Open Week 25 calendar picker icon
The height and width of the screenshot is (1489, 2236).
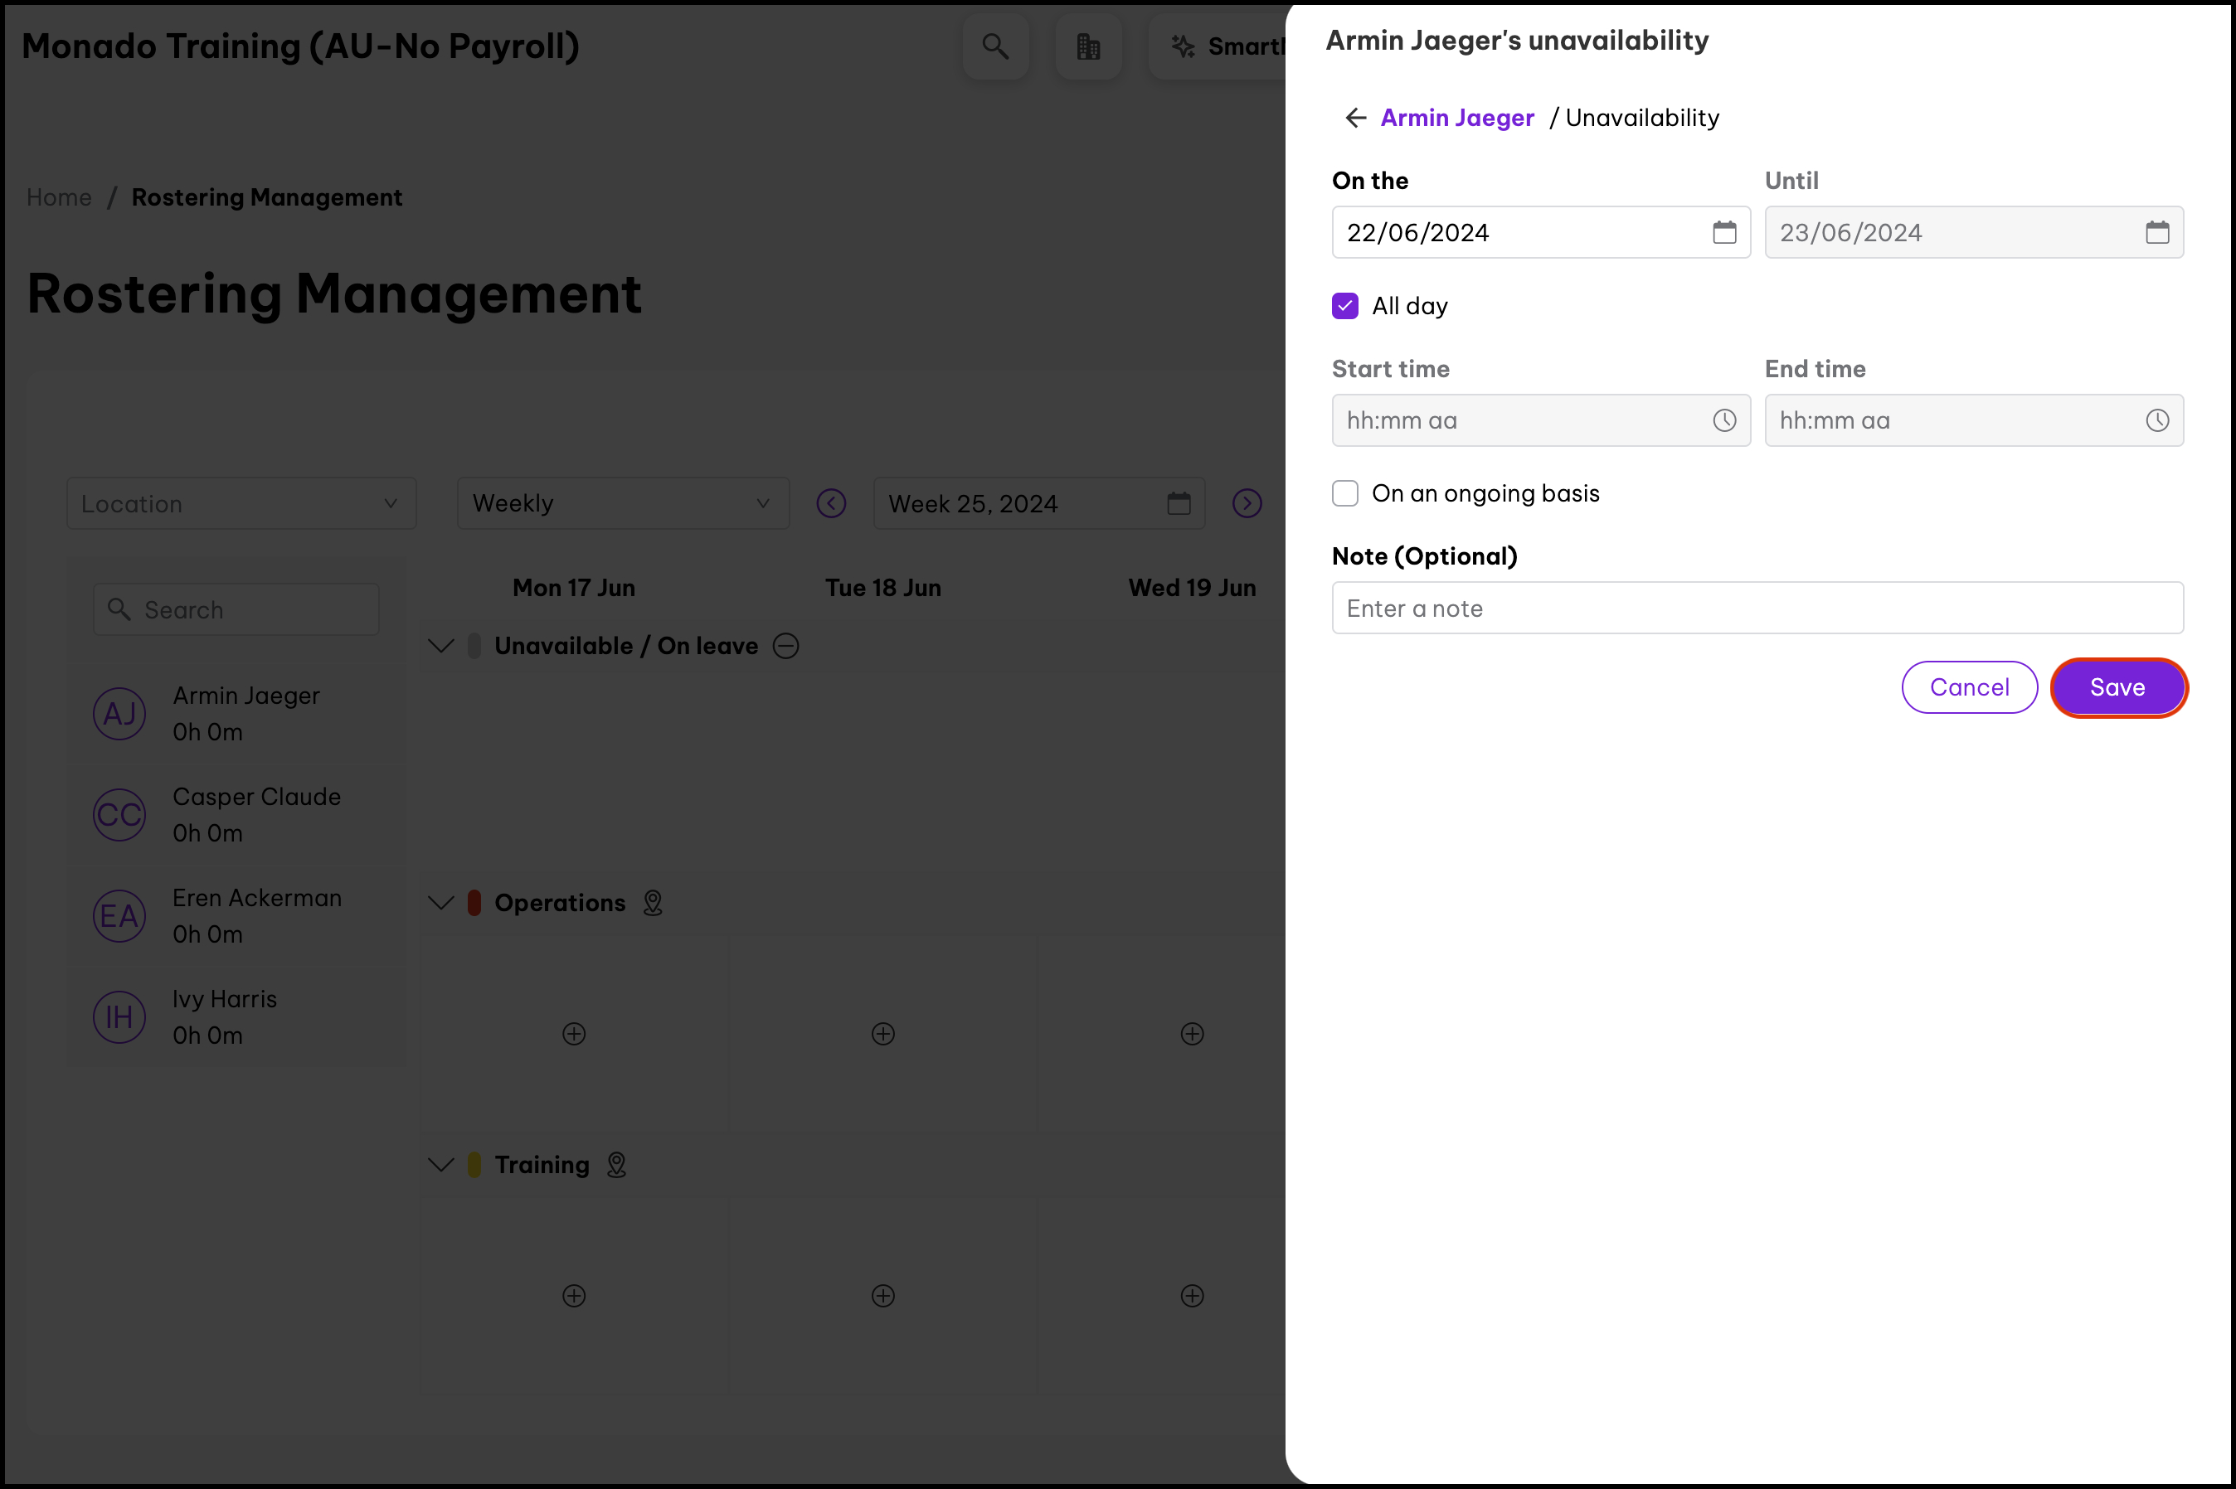point(1179,503)
